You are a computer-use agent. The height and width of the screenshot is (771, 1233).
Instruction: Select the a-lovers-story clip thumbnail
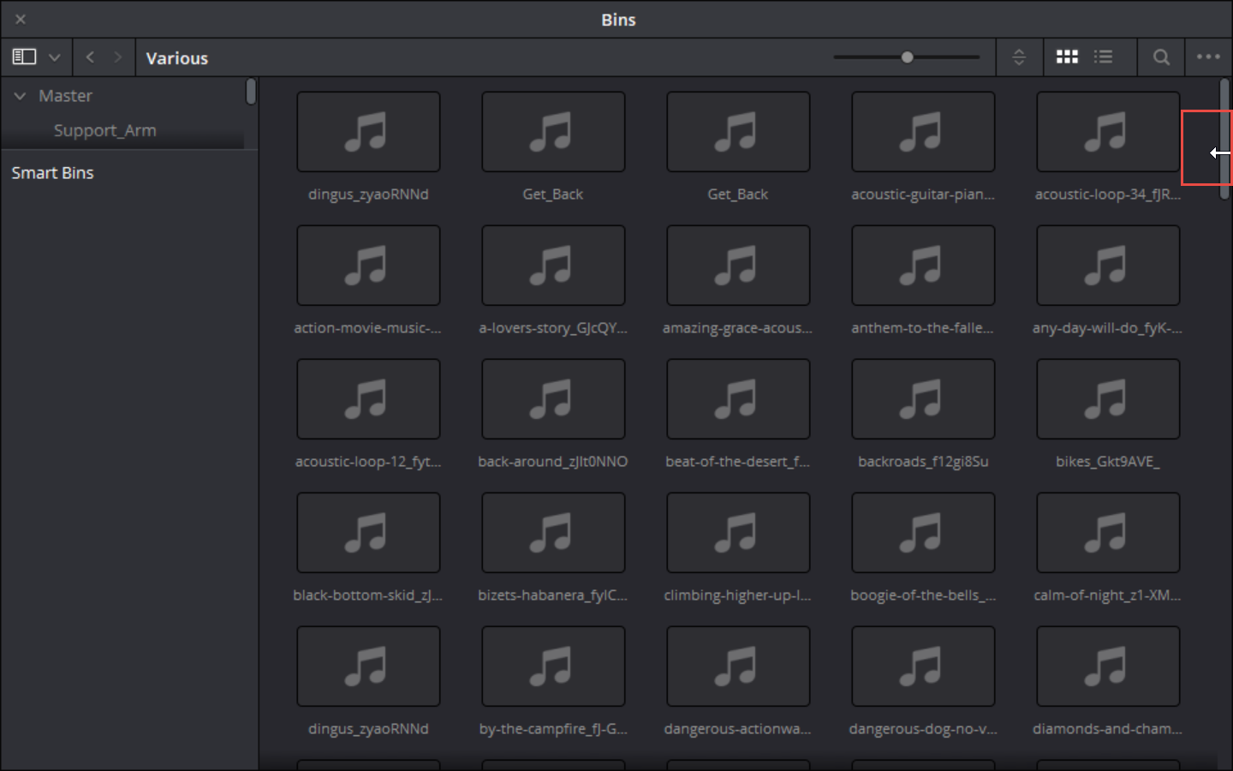tap(553, 266)
